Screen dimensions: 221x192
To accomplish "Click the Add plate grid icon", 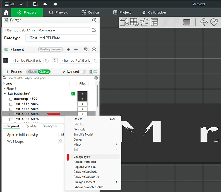I will coord(134,22).
